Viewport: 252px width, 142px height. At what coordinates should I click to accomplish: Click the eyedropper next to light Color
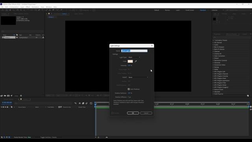click(135, 62)
